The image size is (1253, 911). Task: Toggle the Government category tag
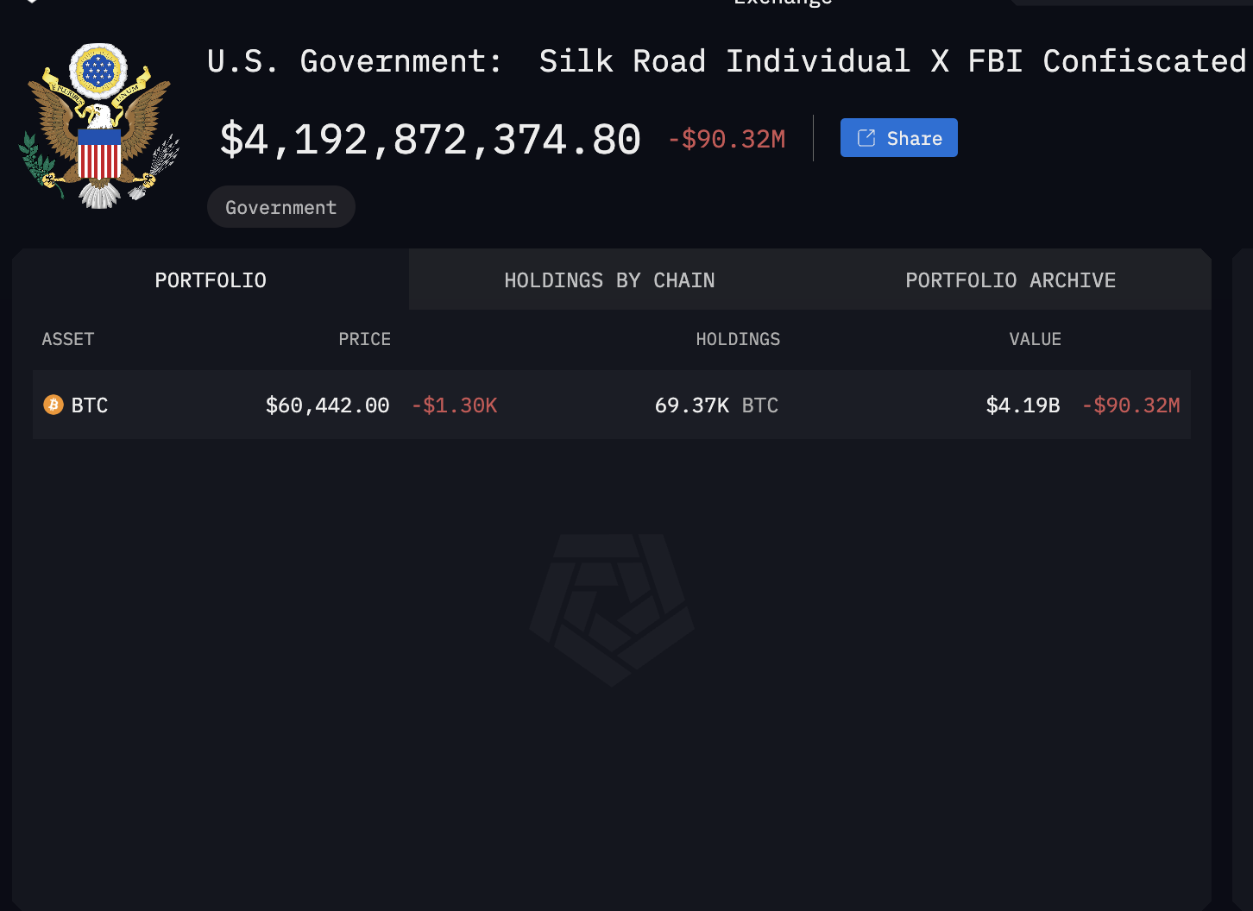(x=280, y=207)
